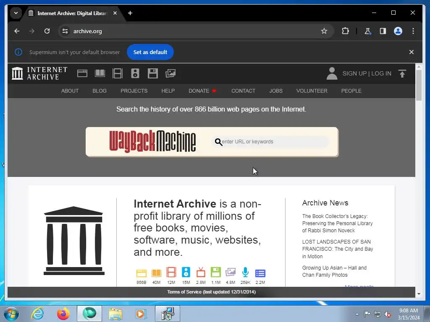Image resolution: width=430 pixels, height=322 pixels.
Task: Click the 4.8M images icon
Action: click(231, 272)
